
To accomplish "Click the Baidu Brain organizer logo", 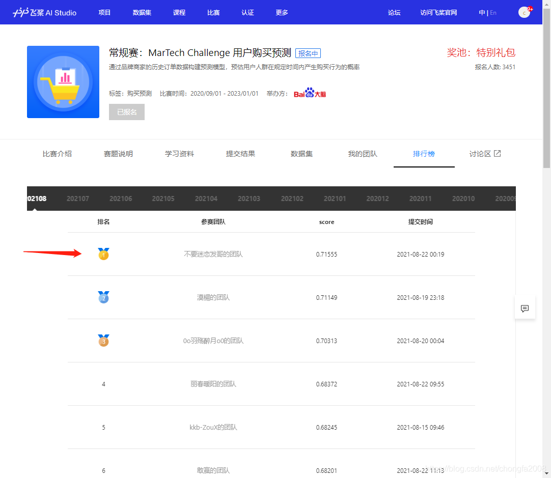I will 310,93.
